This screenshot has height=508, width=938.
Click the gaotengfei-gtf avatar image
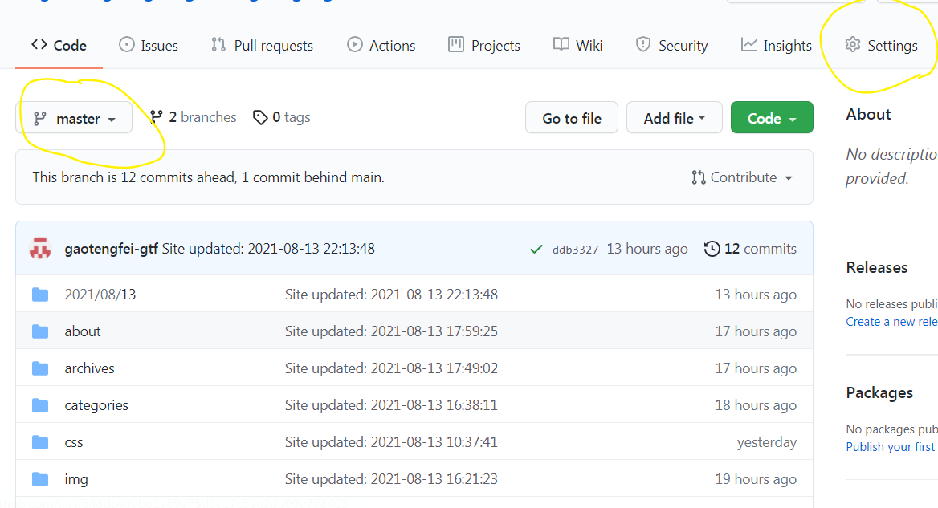point(40,249)
